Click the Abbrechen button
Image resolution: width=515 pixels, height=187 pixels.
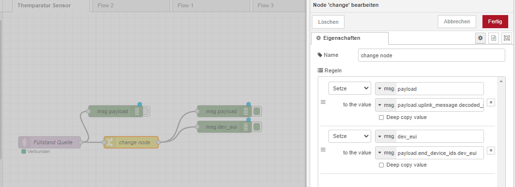click(x=457, y=22)
